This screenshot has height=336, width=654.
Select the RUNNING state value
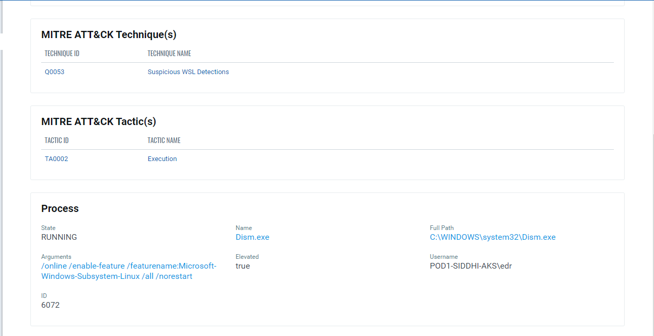coord(59,237)
